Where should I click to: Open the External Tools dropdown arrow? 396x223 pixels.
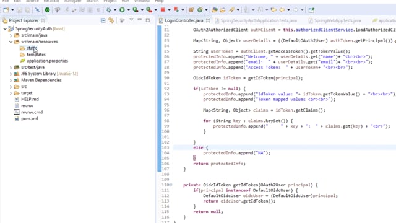(x=155, y=10)
